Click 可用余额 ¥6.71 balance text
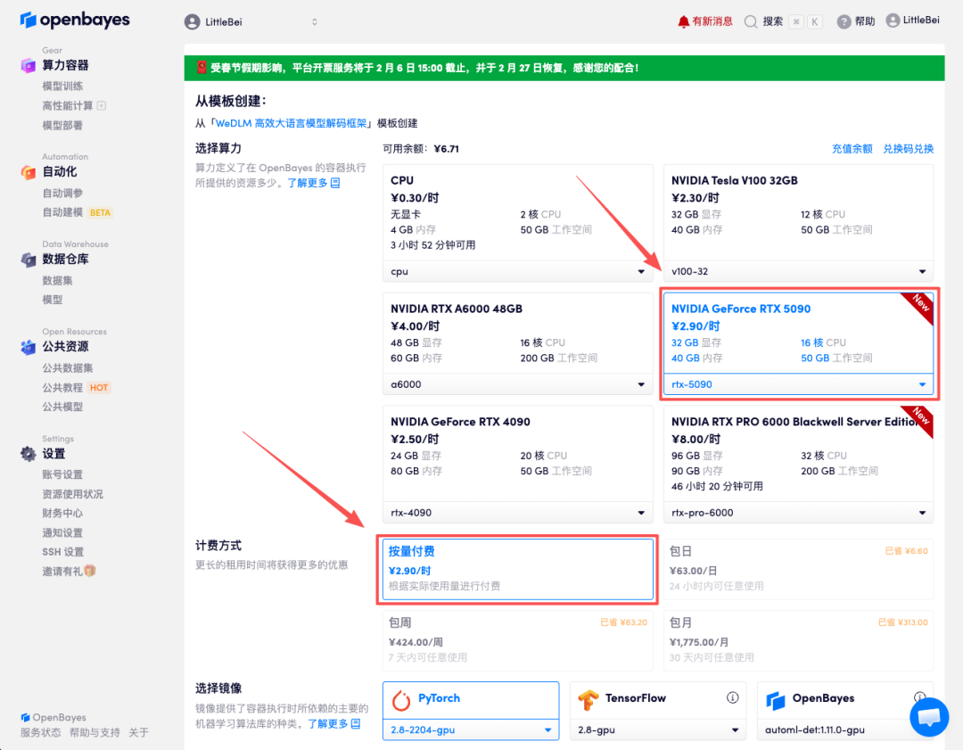 pos(421,149)
